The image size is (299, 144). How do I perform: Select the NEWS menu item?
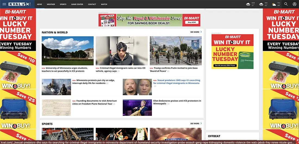click(39, 4)
